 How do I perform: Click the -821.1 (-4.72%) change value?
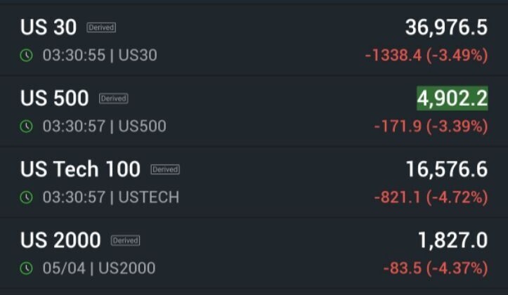point(430,197)
